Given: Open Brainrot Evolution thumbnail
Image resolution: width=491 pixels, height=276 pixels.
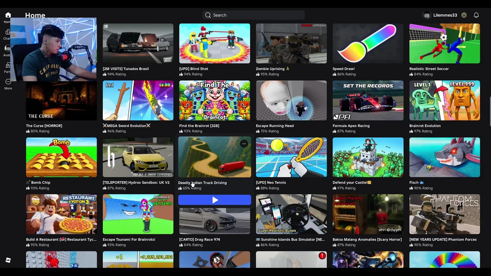Looking at the screenshot, I should [445, 100].
